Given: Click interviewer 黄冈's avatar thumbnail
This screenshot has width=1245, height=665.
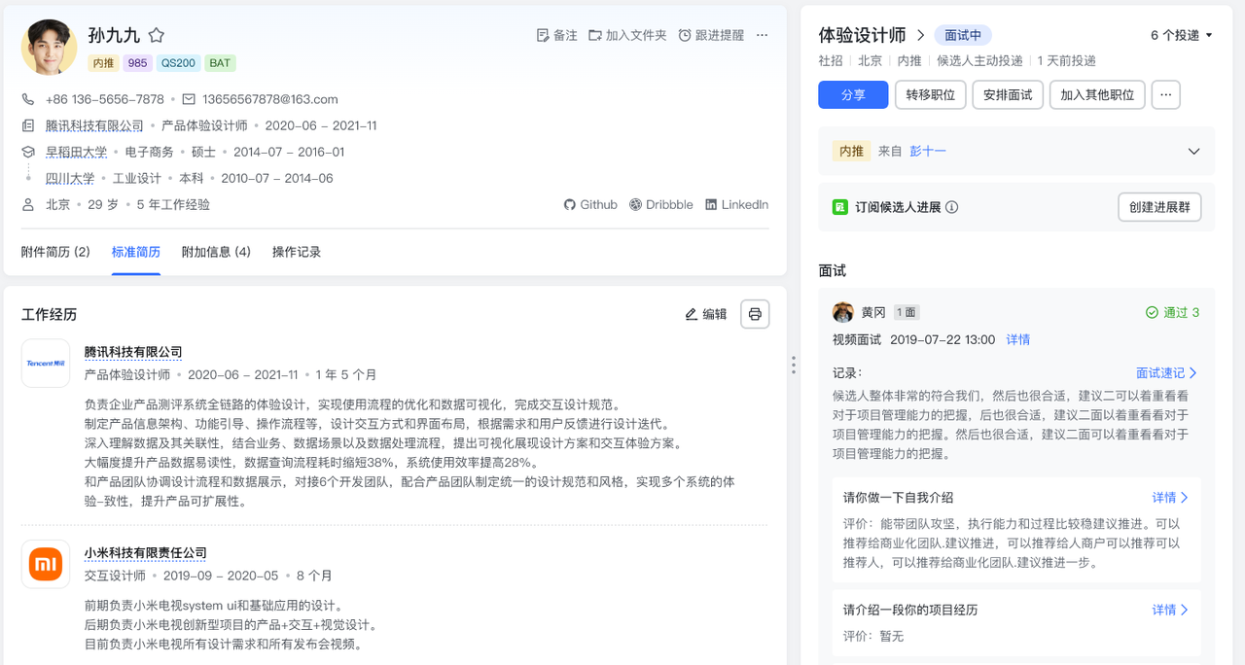Looking at the screenshot, I should (842, 312).
